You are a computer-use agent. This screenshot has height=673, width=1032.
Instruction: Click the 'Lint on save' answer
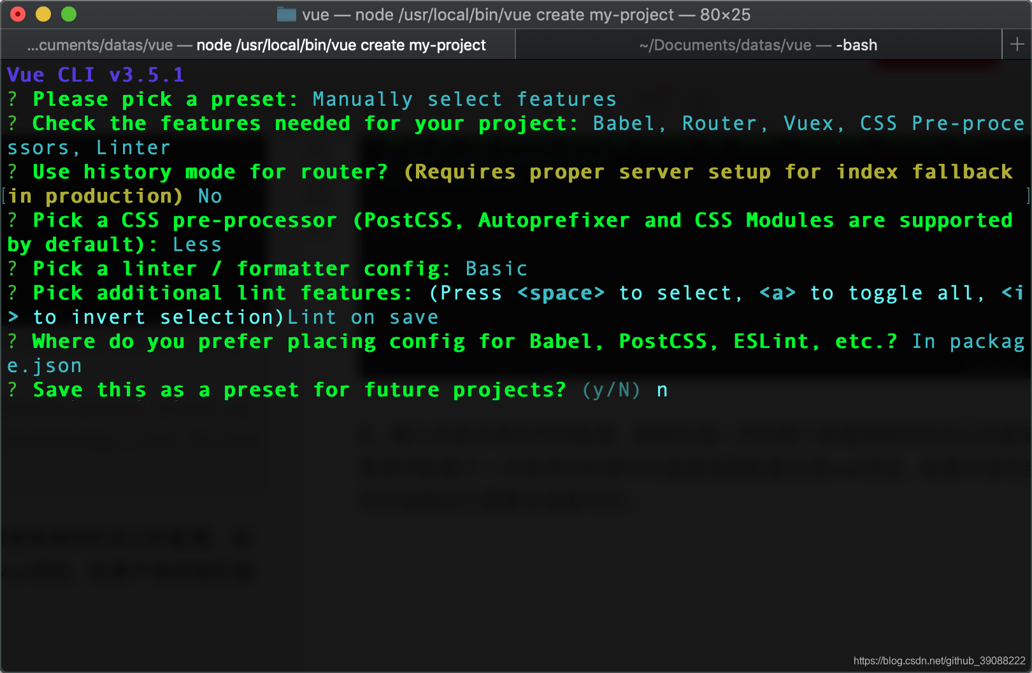pyautogui.click(x=362, y=317)
